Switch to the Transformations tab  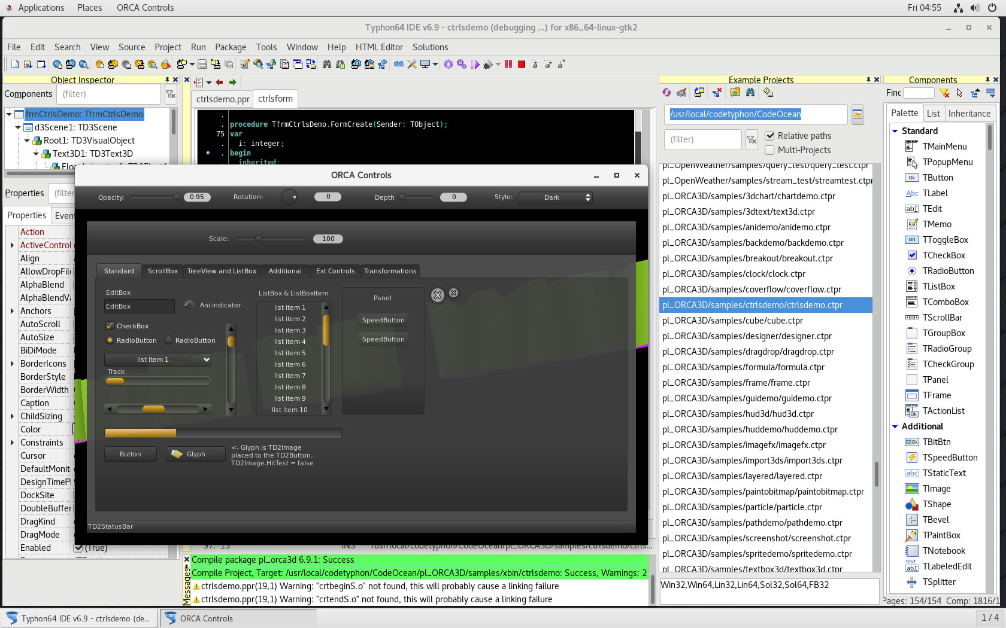pos(390,271)
